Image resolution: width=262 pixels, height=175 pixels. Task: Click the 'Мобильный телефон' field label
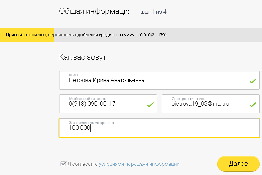click(88, 99)
